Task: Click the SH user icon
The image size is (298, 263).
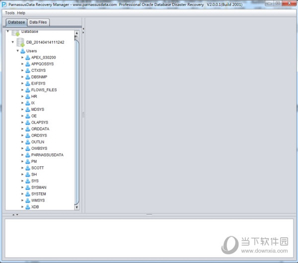Action: 28,174
